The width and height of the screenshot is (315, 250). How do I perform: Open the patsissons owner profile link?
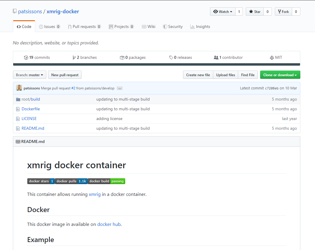[30, 11]
